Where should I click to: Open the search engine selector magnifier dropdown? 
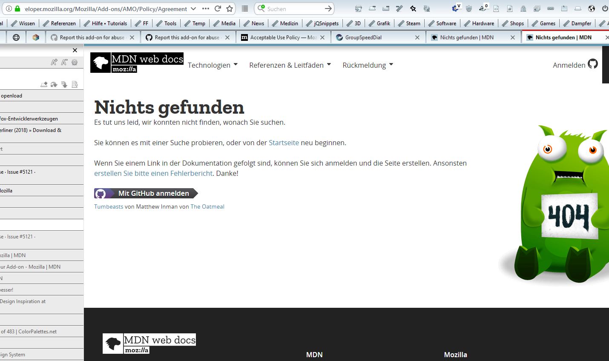click(261, 9)
